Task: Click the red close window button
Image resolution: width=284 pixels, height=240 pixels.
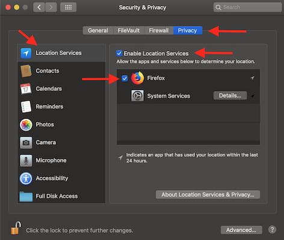Action: pos(8,7)
